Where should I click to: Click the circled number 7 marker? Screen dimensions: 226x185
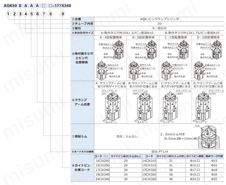(43, 14)
